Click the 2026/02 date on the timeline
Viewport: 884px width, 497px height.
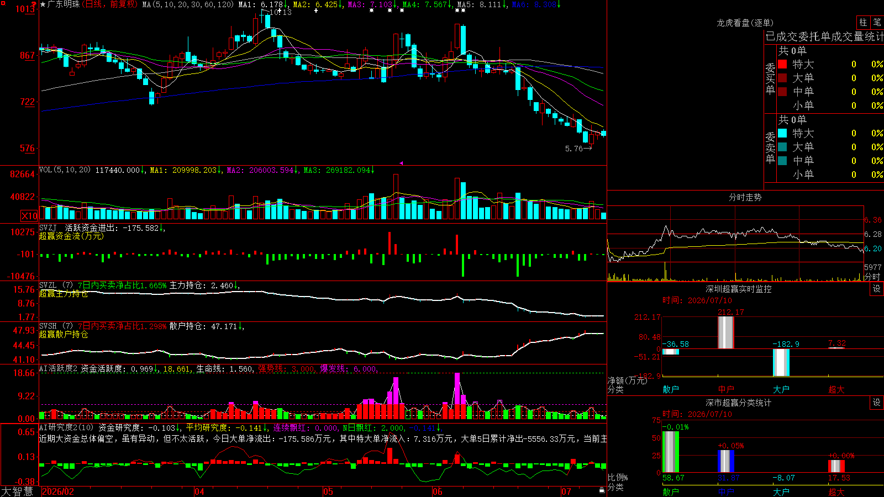click(x=58, y=491)
